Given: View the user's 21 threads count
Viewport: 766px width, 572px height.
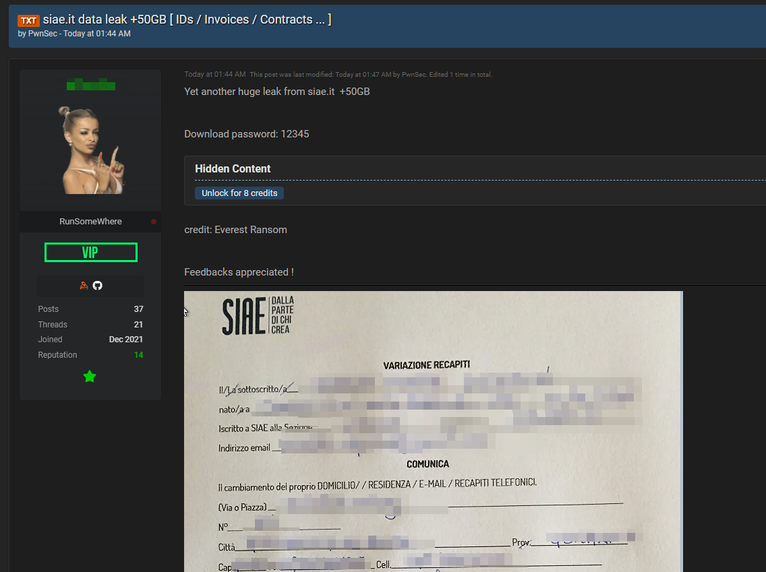Looking at the screenshot, I should (x=138, y=325).
